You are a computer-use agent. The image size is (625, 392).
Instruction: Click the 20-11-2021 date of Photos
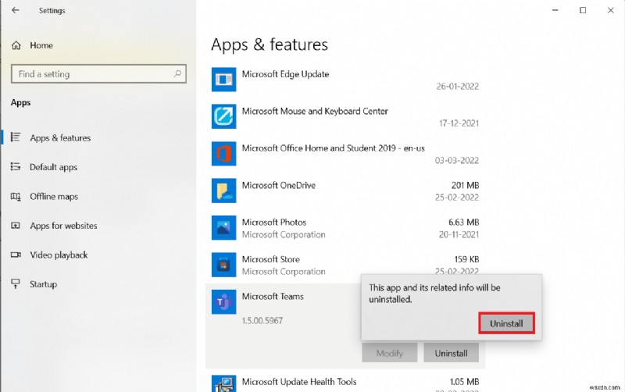click(459, 234)
